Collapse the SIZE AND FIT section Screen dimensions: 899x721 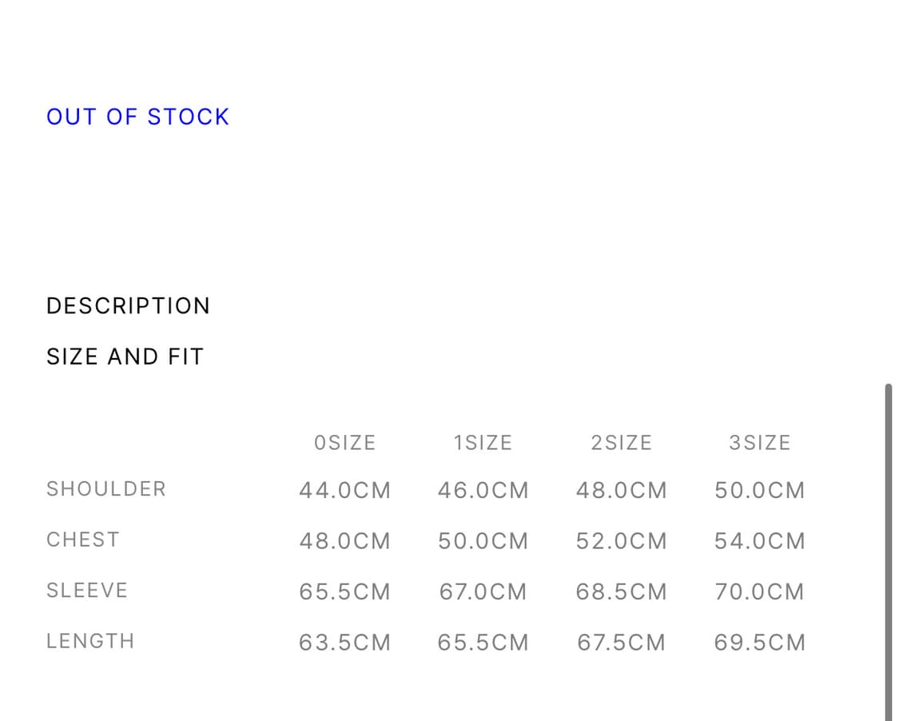(x=125, y=357)
